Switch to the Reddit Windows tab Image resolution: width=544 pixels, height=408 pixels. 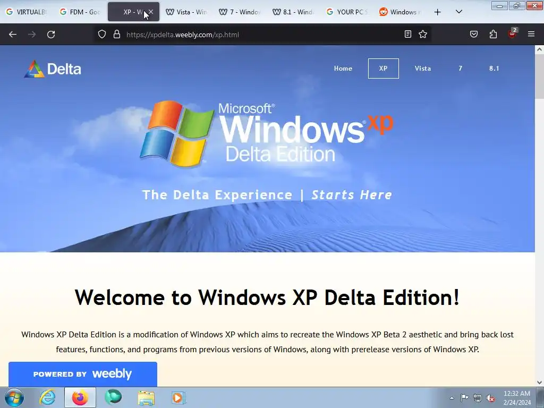401,12
